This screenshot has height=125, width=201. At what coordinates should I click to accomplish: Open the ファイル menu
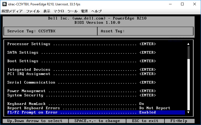pos(33,11)
